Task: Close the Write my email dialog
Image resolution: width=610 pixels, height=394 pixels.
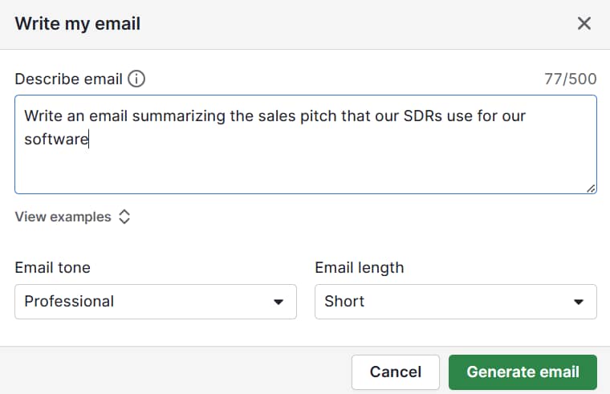Action: point(584,23)
